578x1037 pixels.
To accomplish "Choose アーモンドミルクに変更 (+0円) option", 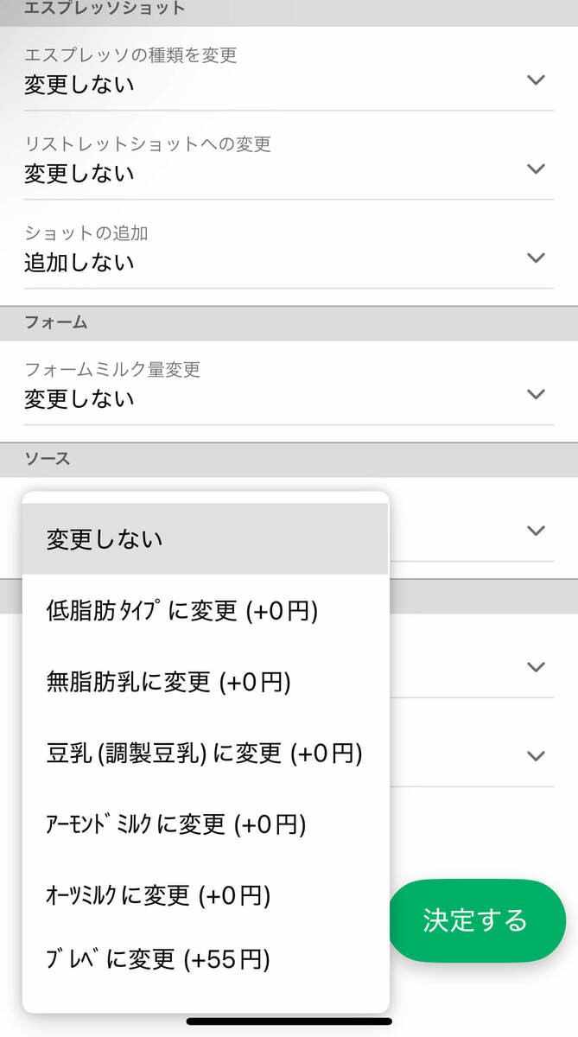I will (205, 824).
